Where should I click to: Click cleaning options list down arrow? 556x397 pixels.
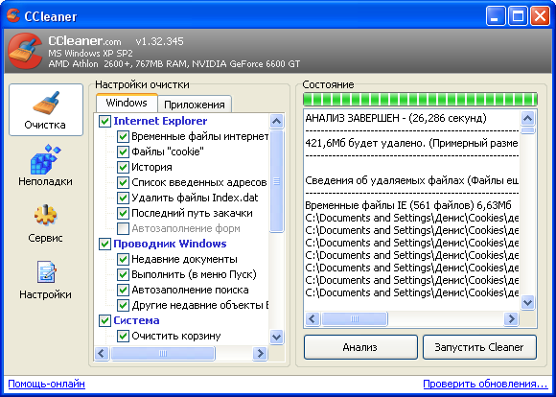pos(276,337)
